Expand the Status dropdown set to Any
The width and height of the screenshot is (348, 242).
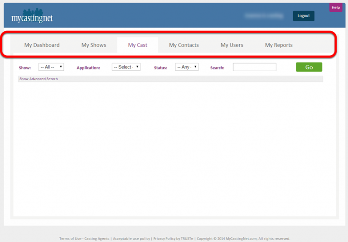point(187,67)
